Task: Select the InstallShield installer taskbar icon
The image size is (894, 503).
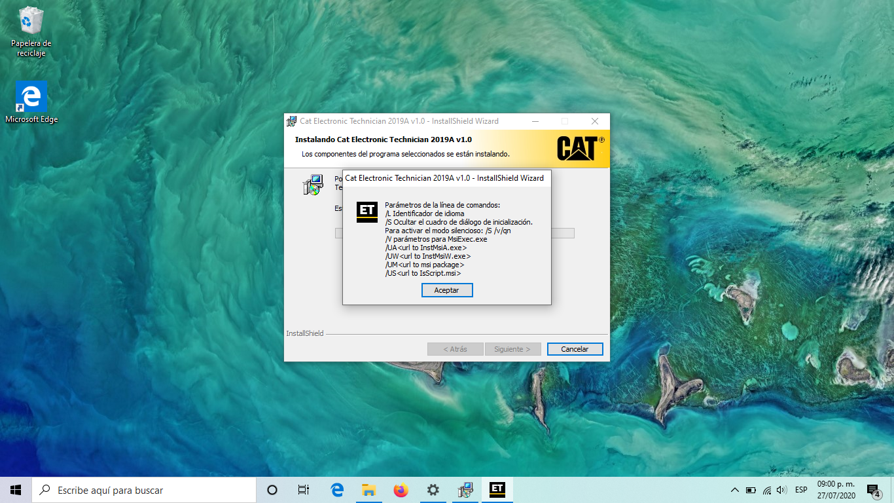Action: click(465, 490)
